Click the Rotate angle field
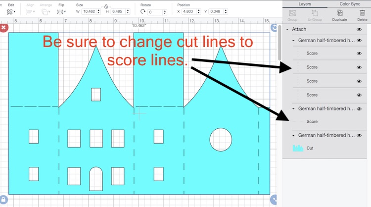The width and height of the screenshot is (371, 207). pos(154,12)
